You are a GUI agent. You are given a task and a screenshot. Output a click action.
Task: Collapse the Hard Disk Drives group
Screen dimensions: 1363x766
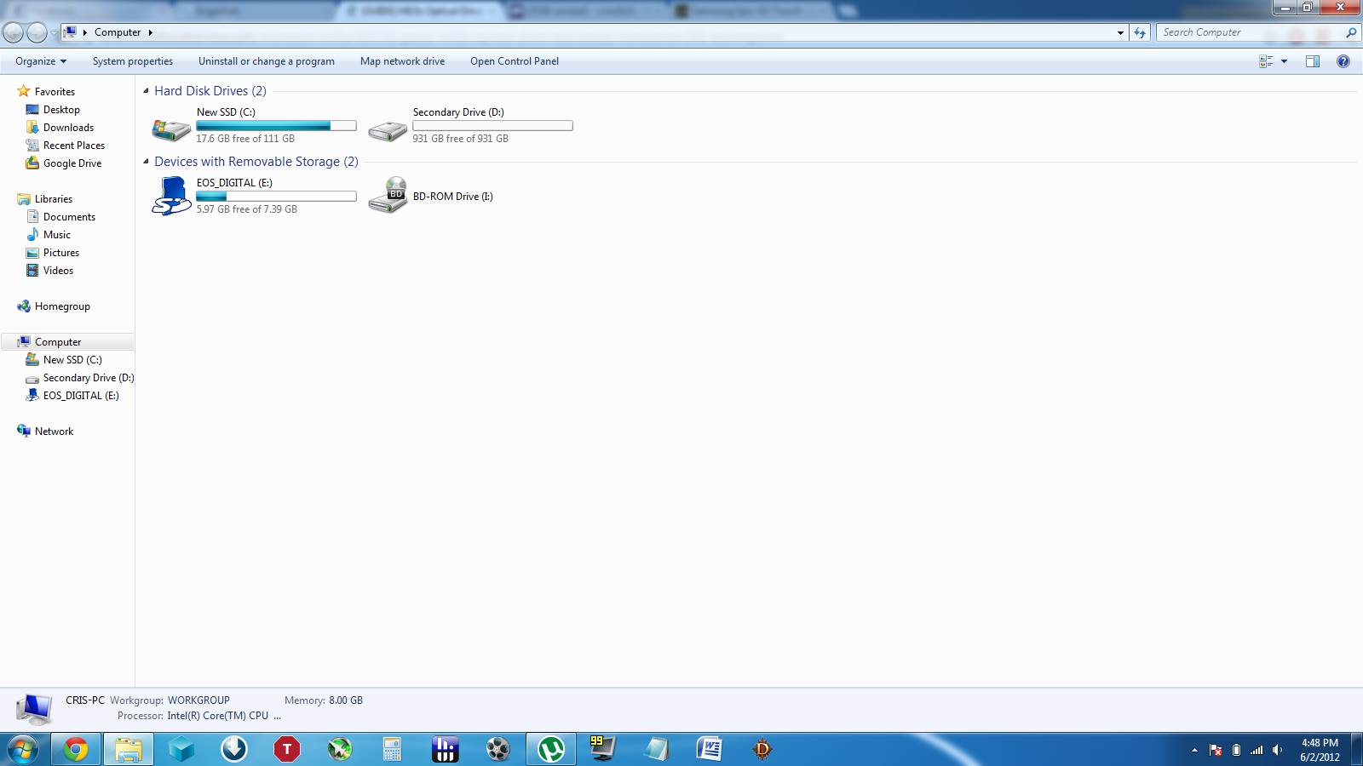146,90
